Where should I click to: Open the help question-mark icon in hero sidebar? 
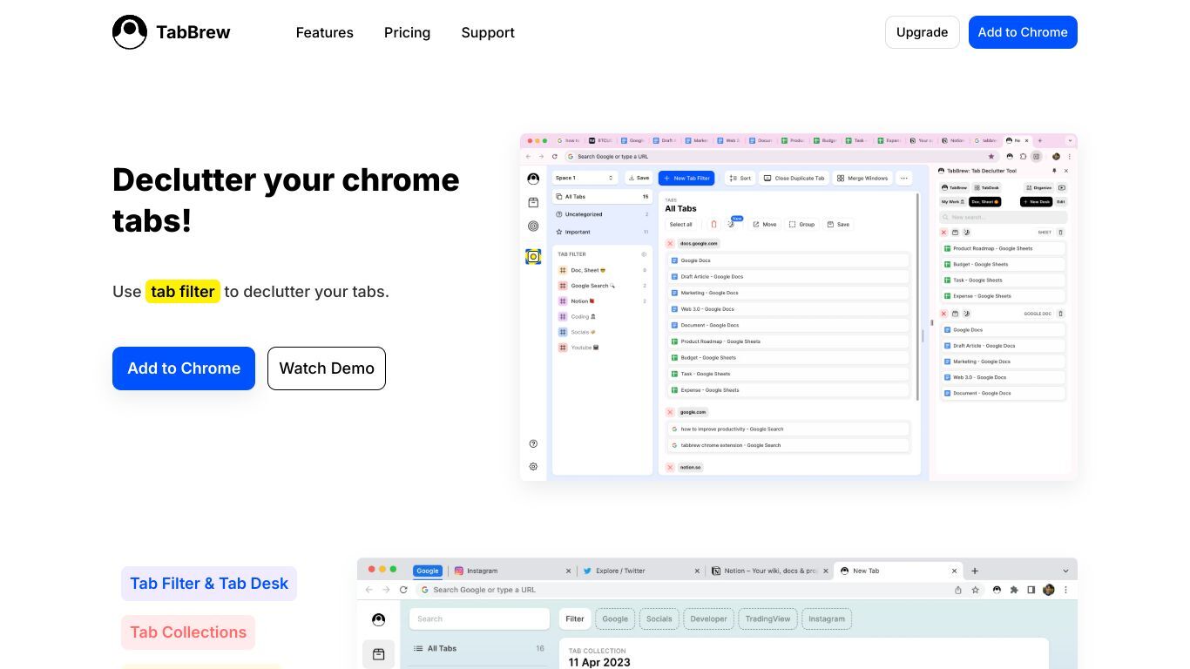click(x=533, y=444)
